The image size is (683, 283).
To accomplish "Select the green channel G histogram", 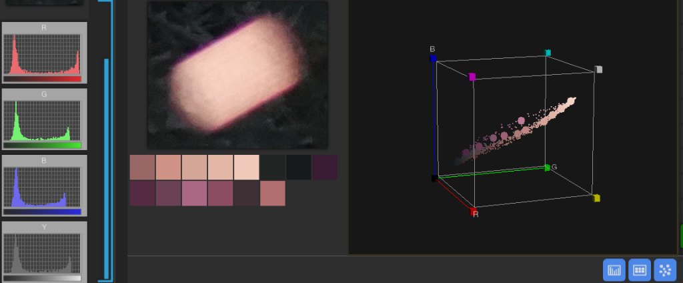I will pos(45,119).
